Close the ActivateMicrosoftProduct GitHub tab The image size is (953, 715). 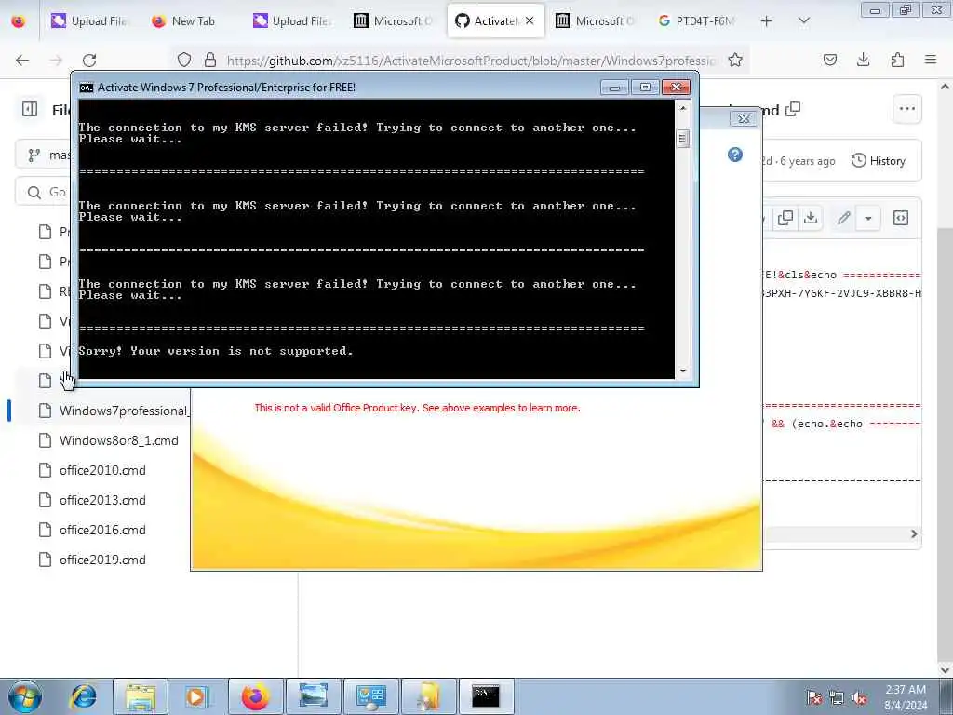coord(530,21)
